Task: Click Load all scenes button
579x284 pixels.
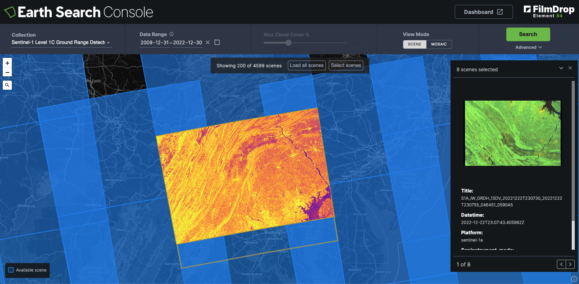Action: point(307,65)
